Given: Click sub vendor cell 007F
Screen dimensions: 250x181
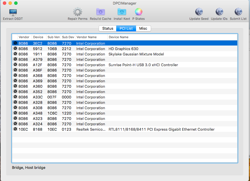Looking at the screenshot, I should click(x=52, y=97).
